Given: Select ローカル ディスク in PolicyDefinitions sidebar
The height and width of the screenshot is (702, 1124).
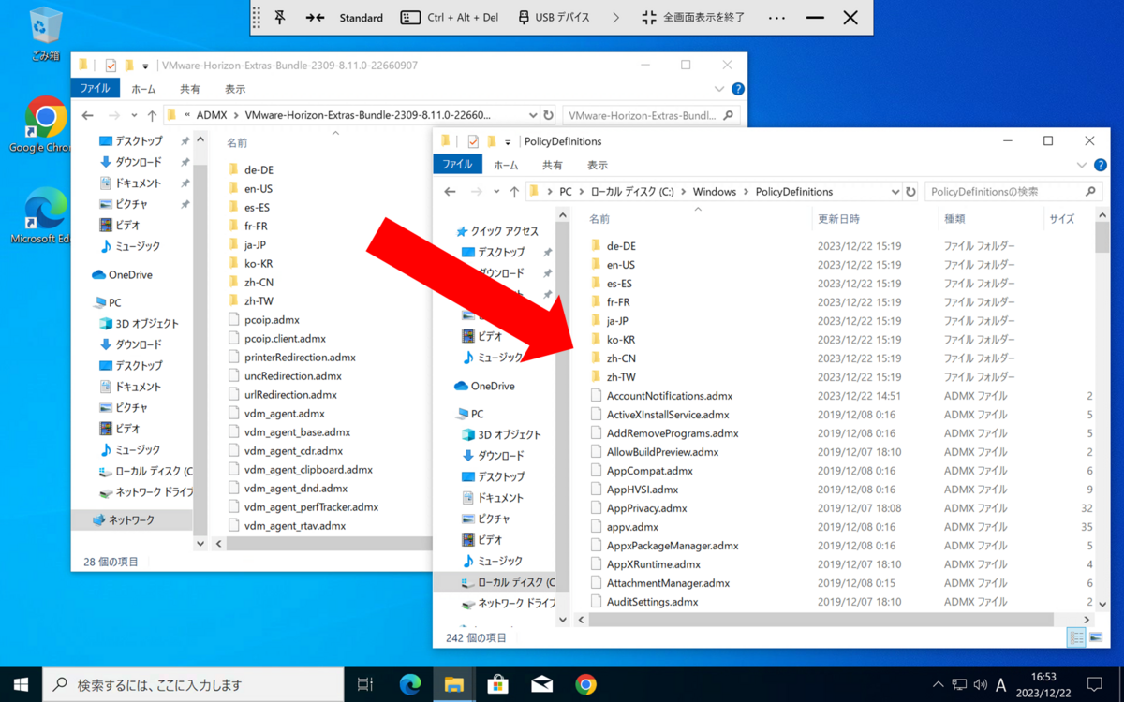Looking at the screenshot, I should (508, 582).
